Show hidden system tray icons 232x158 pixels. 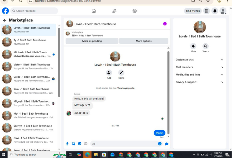(194, 155)
